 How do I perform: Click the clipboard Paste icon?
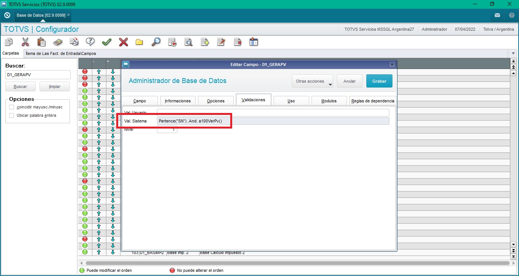(41, 42)
